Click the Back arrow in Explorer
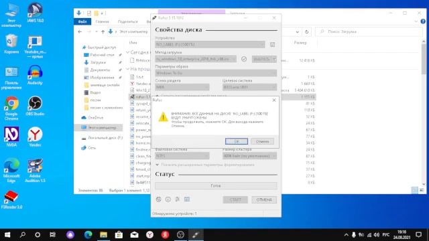Image resolution: width=429 pixels, height=241 pixels. click(x=80, y=31)
